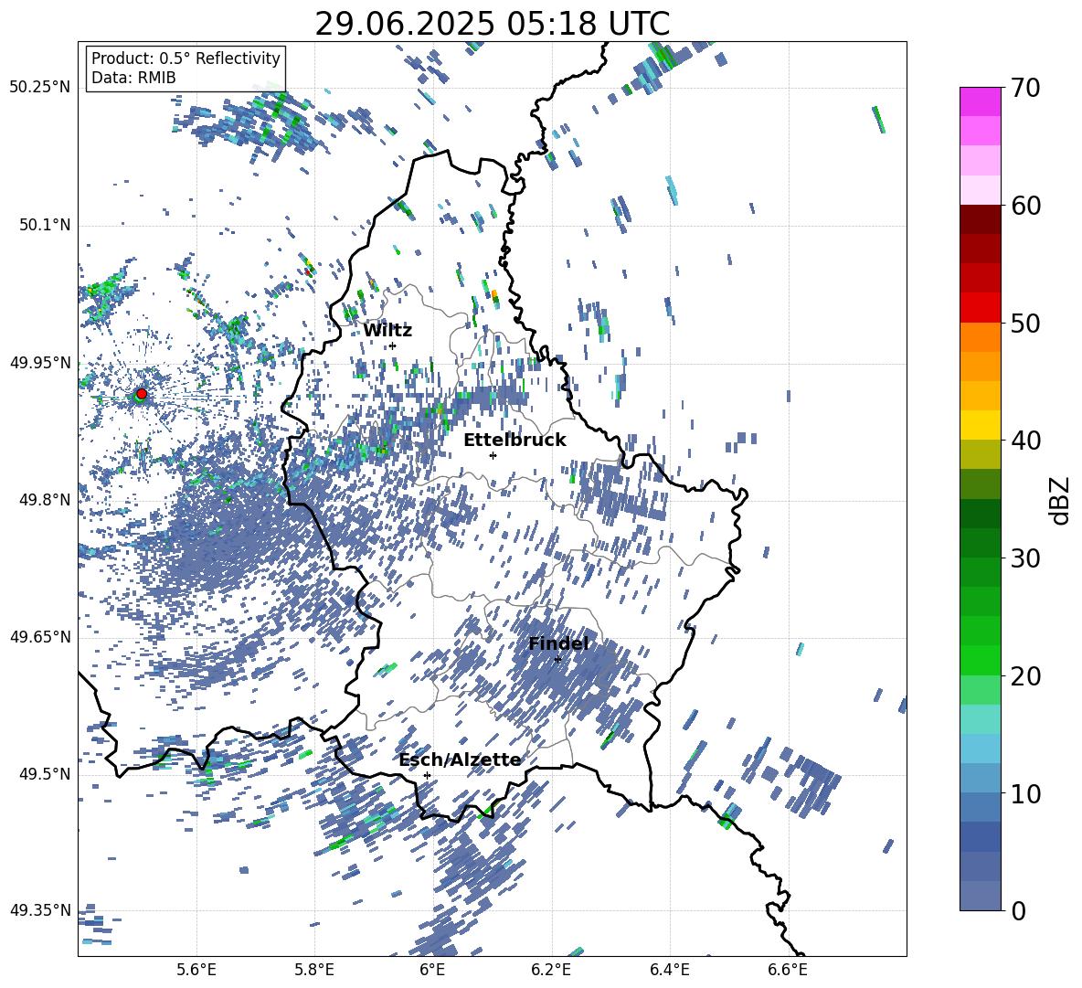Viewport: 1082px width, 988px height.
Task: Click the orange colorbar segment near 50
Action: pos(980,337)
